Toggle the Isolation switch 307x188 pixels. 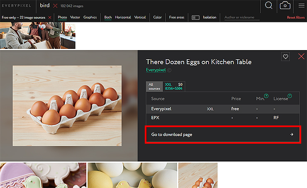click(x=195, y=17)
